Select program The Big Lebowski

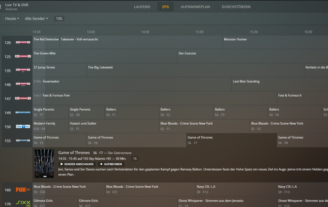coord(195,70)
